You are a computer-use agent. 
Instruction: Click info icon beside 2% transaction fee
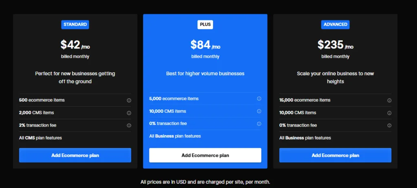pos(129,125)
